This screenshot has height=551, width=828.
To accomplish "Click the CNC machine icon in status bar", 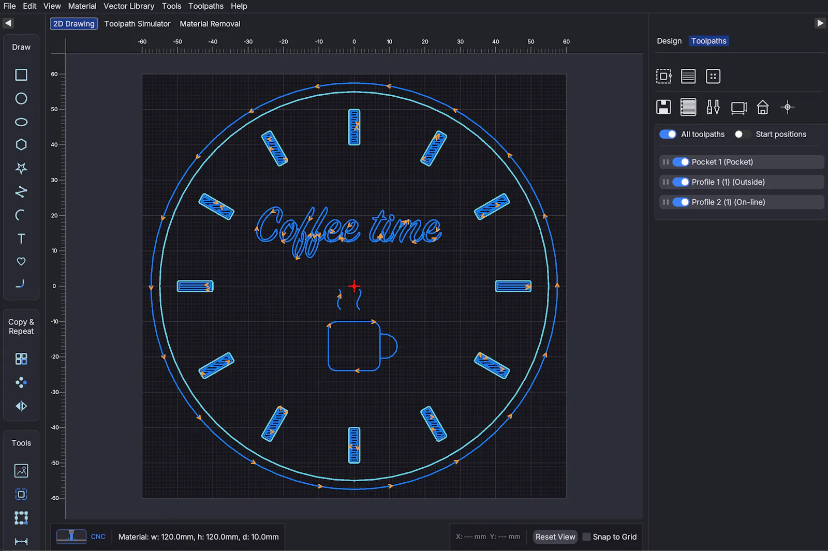I will (x=71, y=537).
